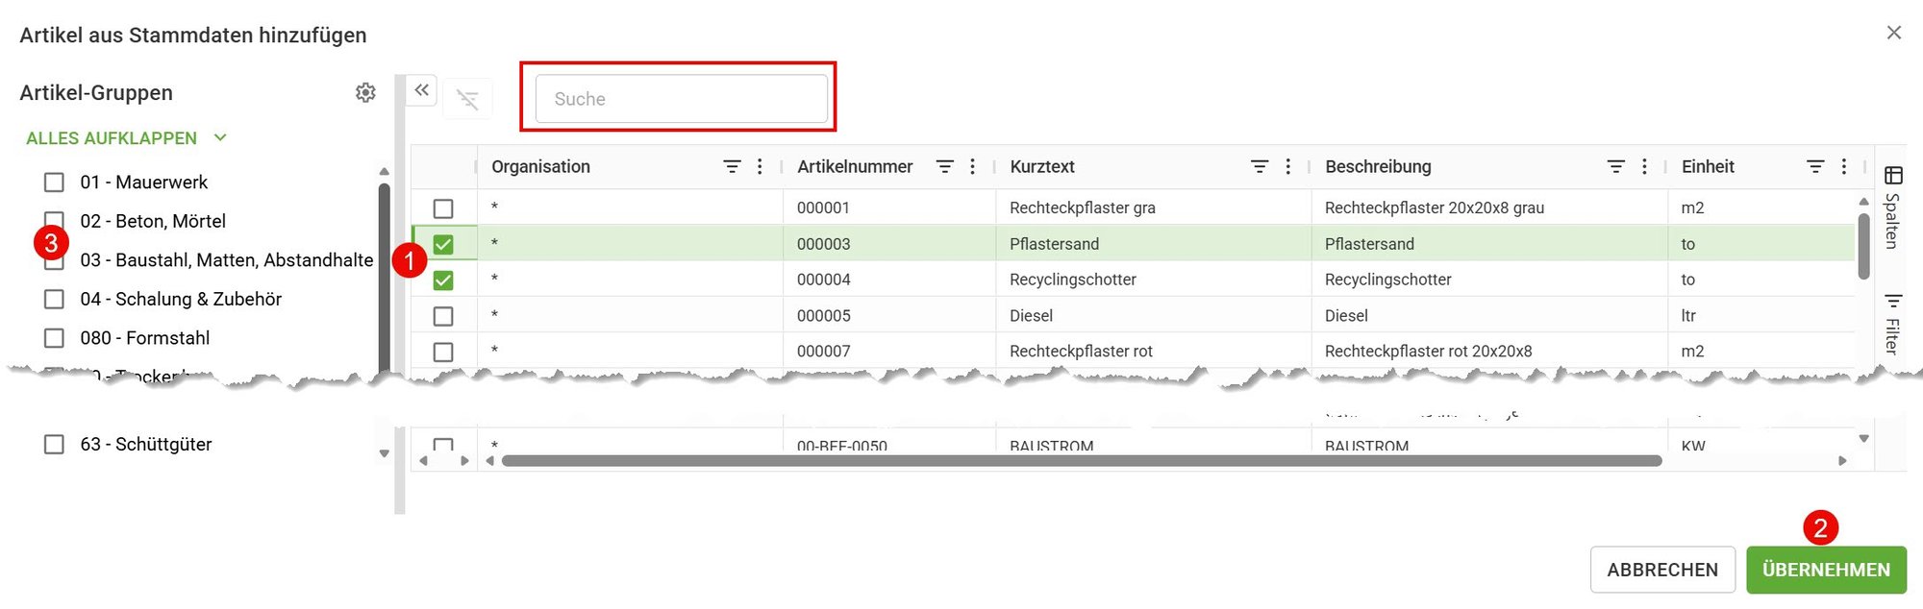Sort by the Einheit column header
The image size is (1923, 609).
1708,166
